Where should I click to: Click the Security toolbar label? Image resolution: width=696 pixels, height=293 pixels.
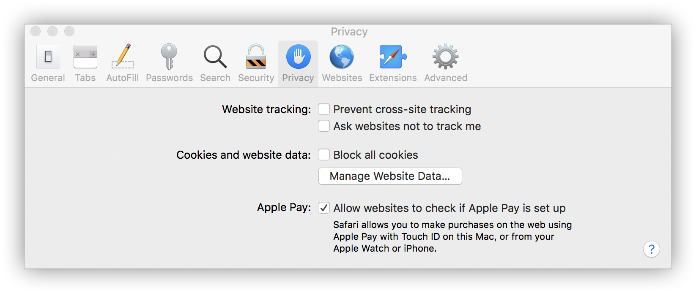coord(256,78)
